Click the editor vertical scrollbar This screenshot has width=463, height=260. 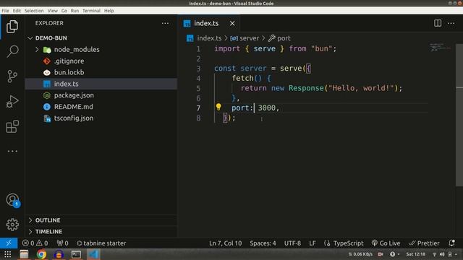(x=459, y=115)
